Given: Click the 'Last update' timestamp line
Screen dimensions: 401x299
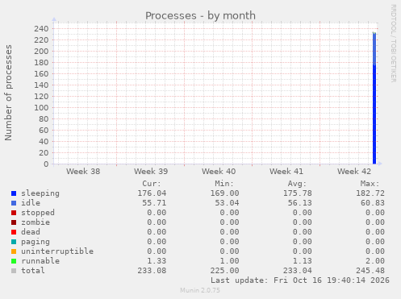Looking at the screenshot, I should click(x=300, y=280).
